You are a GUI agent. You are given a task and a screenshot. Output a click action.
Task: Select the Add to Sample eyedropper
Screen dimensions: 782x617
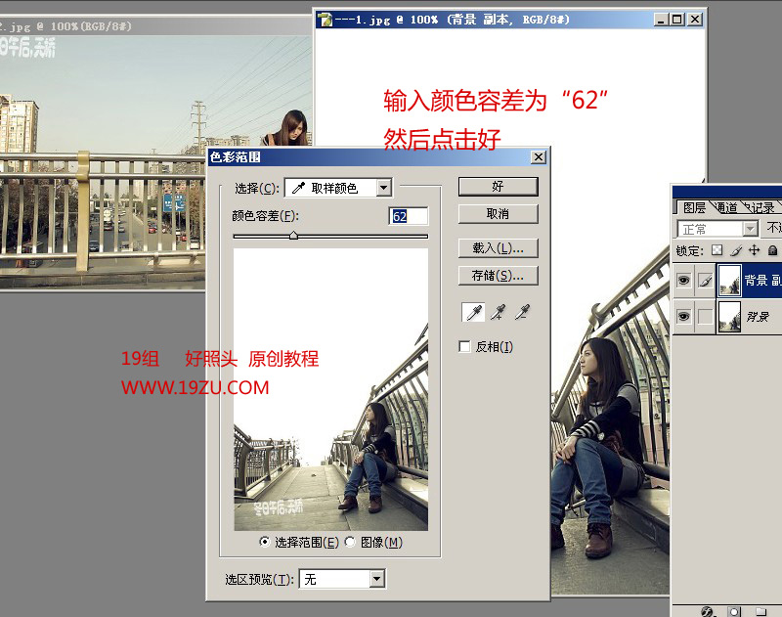pos(498,312)
